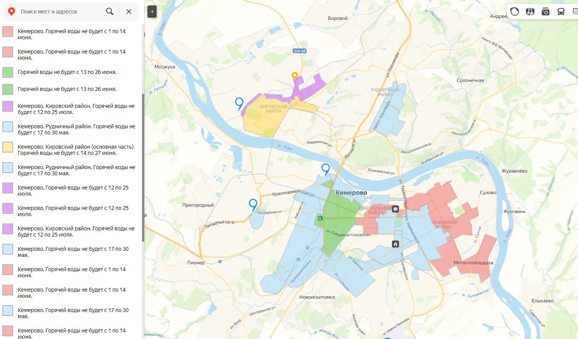The image size is (578, 339).
Task: Click 'Кузнецкий просп.' street label
Action: point(301,271)
